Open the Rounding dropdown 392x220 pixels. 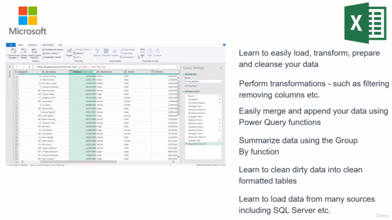point(127,53)
